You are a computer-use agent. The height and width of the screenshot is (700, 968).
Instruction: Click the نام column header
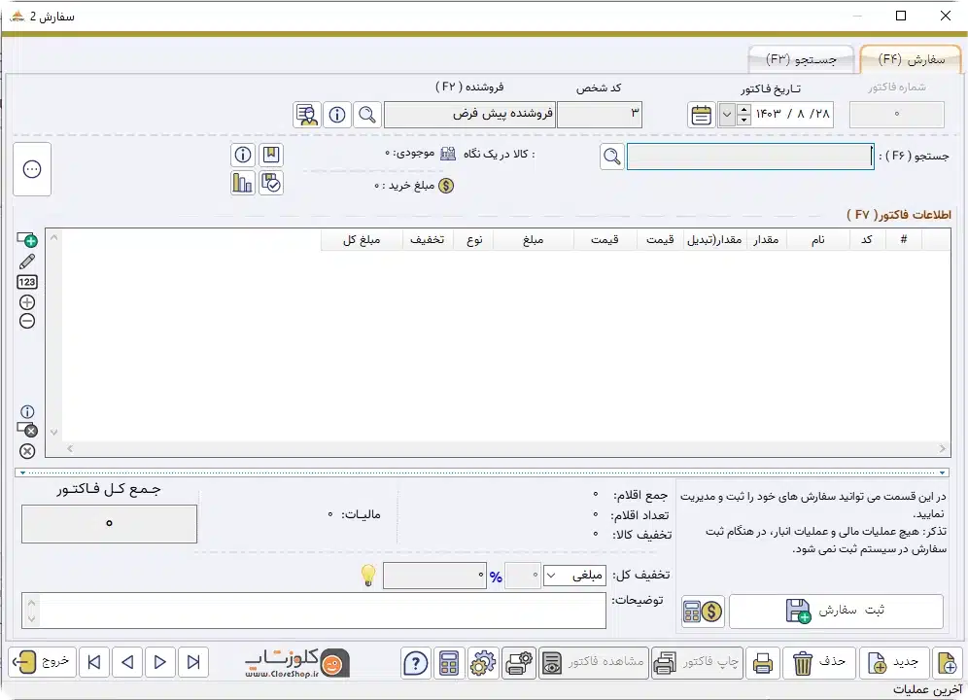[818, 240]
